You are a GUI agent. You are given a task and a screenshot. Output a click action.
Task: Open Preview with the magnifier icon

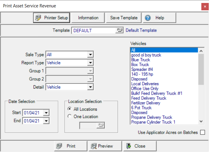click(93, 146)
